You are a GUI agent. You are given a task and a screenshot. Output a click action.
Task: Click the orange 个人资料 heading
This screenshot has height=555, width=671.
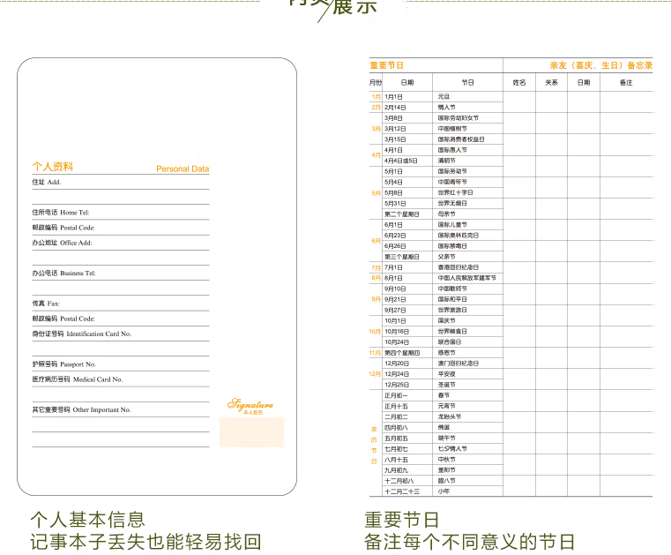point(53,167)
